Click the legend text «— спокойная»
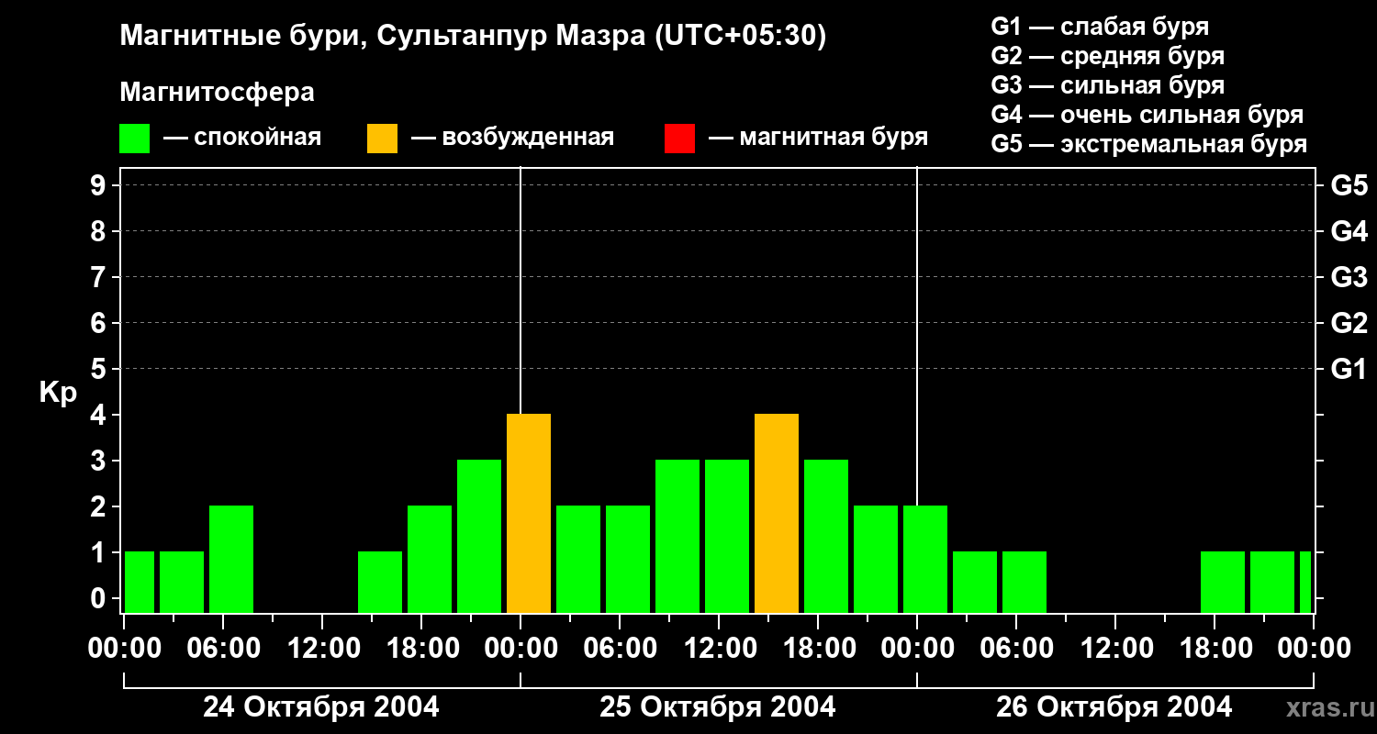1377x734 pixels. coord(242,138)
